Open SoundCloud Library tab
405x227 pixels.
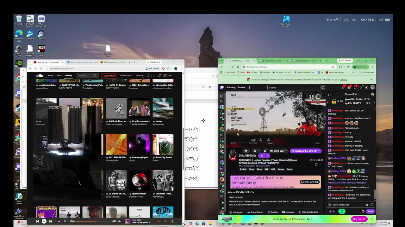(68, 76)
